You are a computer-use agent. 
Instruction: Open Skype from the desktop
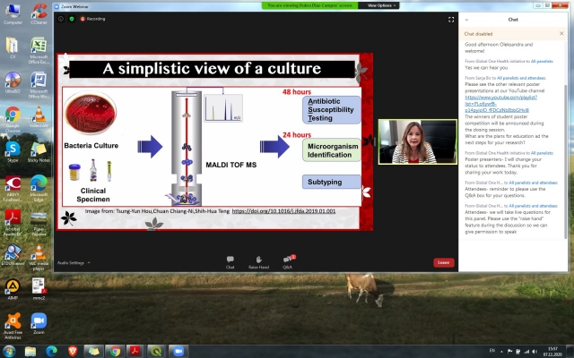pyautogui.click(x=13, y=149)
